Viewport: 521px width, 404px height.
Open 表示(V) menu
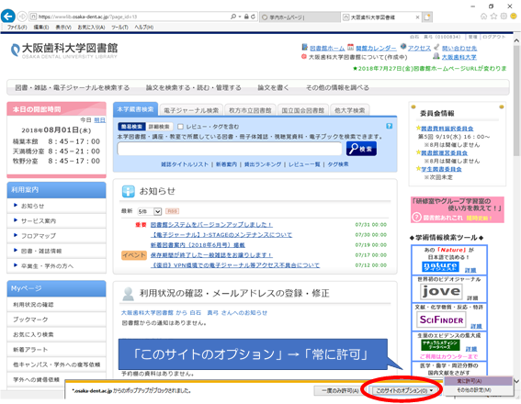pyautogui.click(x=63, y=28)
